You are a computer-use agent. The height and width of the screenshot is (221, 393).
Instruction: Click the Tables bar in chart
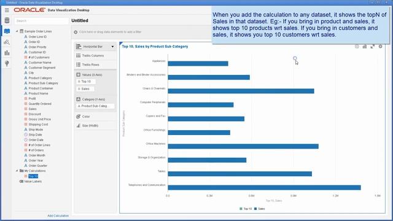click(x=240, y=174)
